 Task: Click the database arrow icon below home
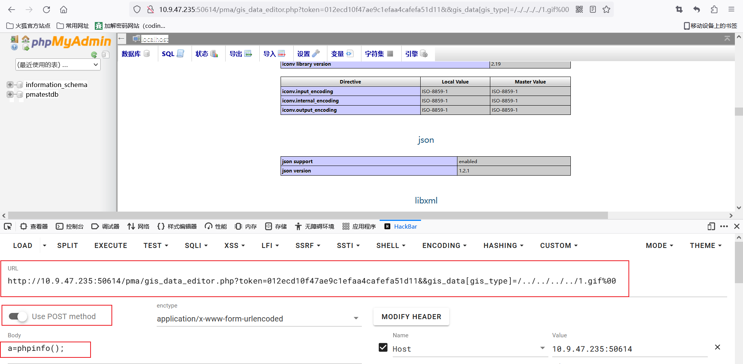coord(26,47)
